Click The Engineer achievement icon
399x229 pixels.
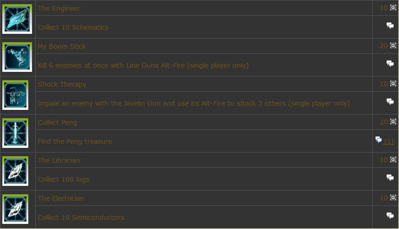pos(17,19)
